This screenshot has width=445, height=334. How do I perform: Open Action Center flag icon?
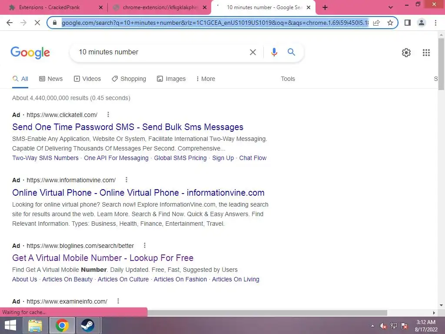(x=405, y=326)
